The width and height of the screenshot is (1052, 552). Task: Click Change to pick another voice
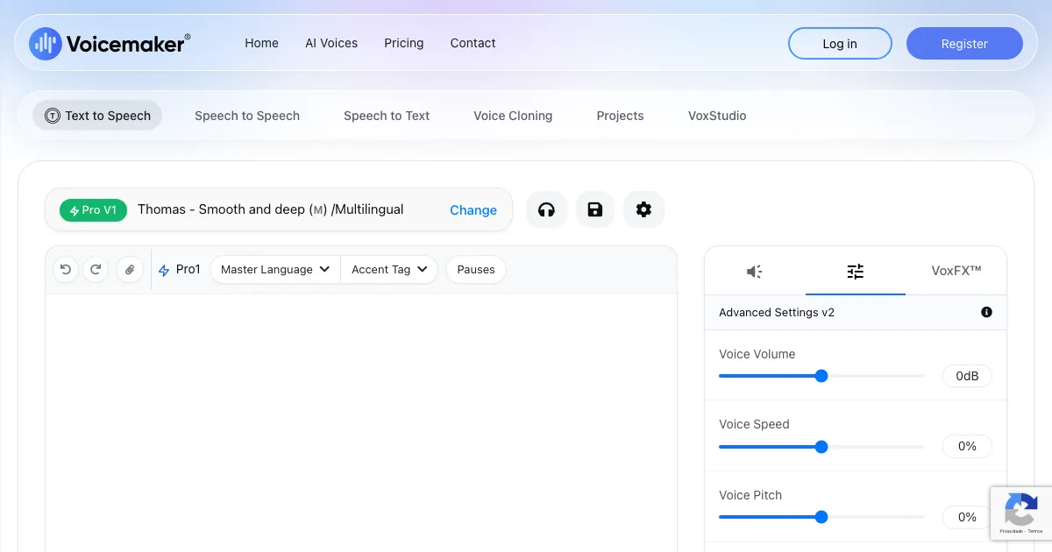473,210
